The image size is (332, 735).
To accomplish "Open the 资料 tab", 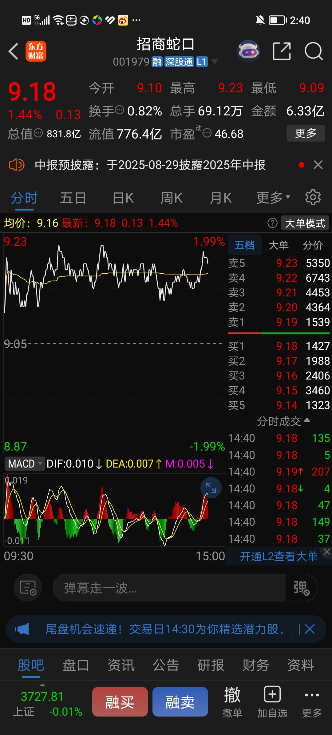I will 301,665.
